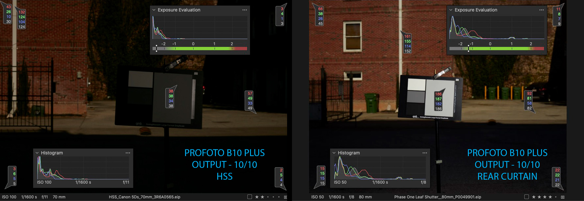The width and height of the screenshot is (584, 201).
Task: Click ISO 100 in the left status bar
Action: (x=9, y=197)
